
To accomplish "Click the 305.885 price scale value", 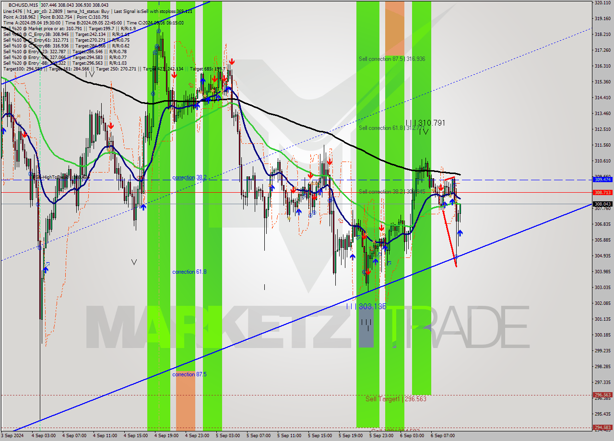I will pos(602,240).
